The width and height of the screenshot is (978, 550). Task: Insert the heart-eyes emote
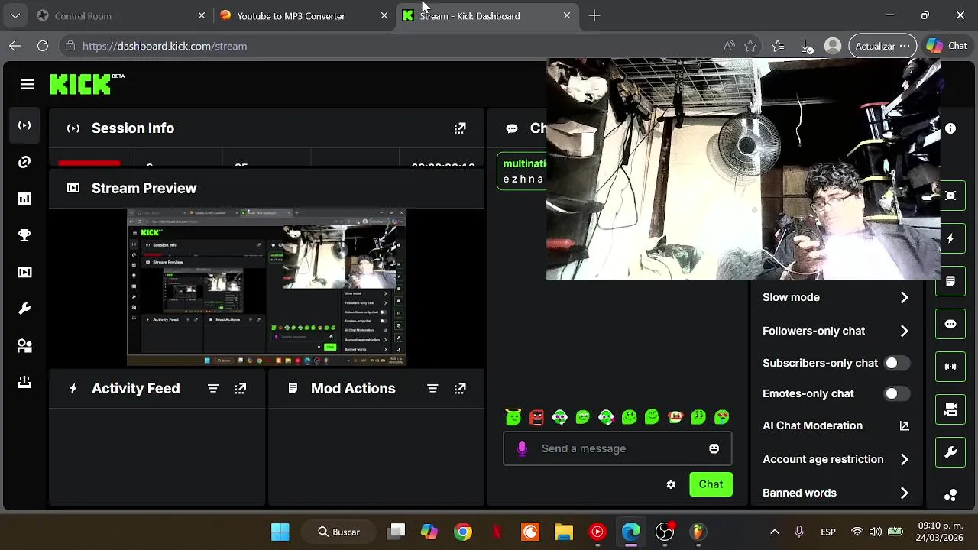click(x=721, y=417)
